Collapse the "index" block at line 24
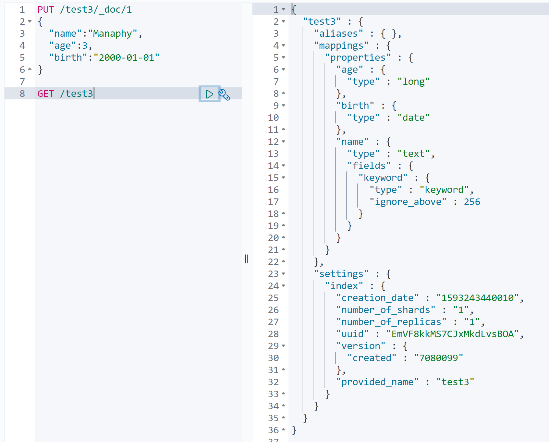 [284, 286]
